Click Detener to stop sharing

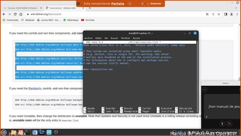click(154, 3)
